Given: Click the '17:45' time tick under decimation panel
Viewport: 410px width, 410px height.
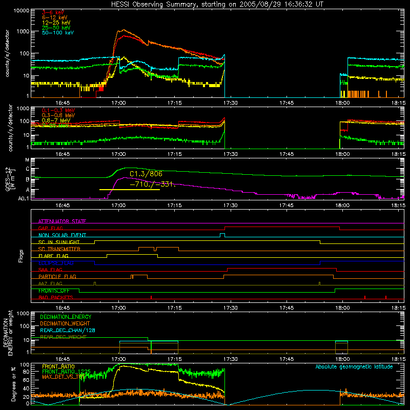Looking at the screenshot, I should [x=286, y=359].
